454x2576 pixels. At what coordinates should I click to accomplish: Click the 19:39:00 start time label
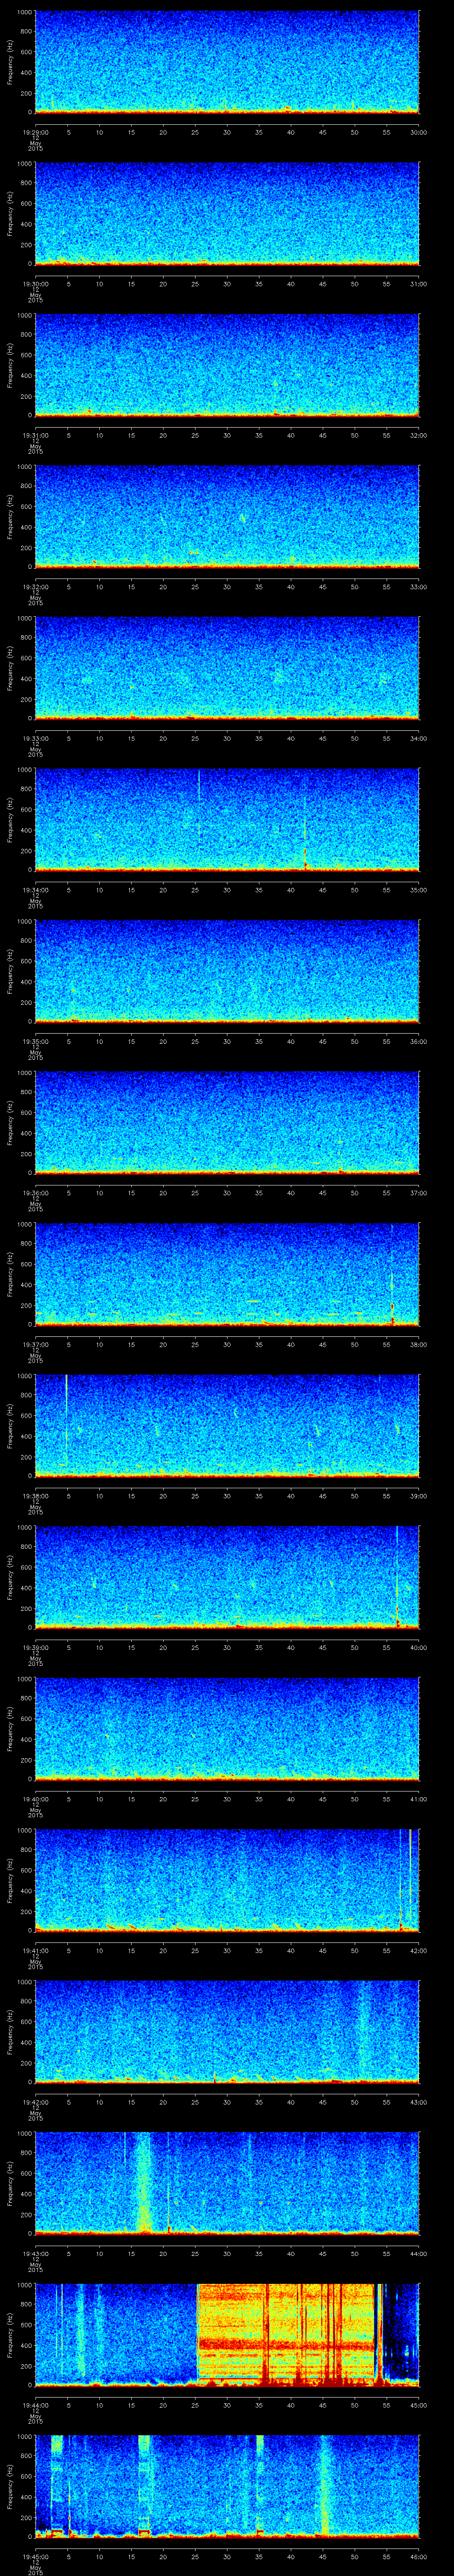click(35, 1647)
